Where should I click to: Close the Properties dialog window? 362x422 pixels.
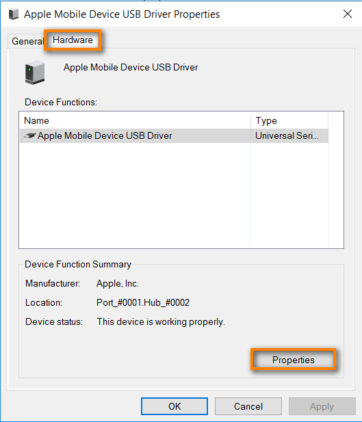[348, 14]
